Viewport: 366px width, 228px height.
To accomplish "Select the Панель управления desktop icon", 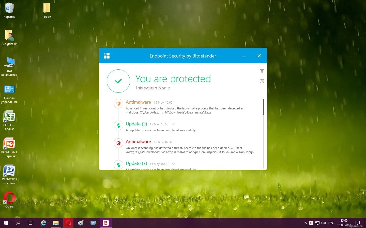I will [x=9, y=94].
